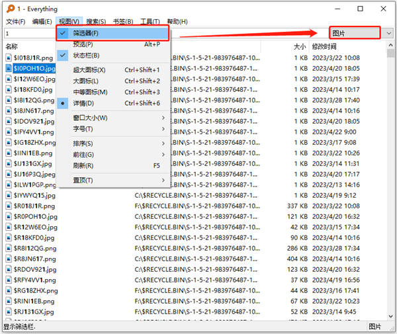The image size is (397, 334).
Task: Click file icon of $R8JN617.png
Action: pyautogui.click(x=9, y=259)
